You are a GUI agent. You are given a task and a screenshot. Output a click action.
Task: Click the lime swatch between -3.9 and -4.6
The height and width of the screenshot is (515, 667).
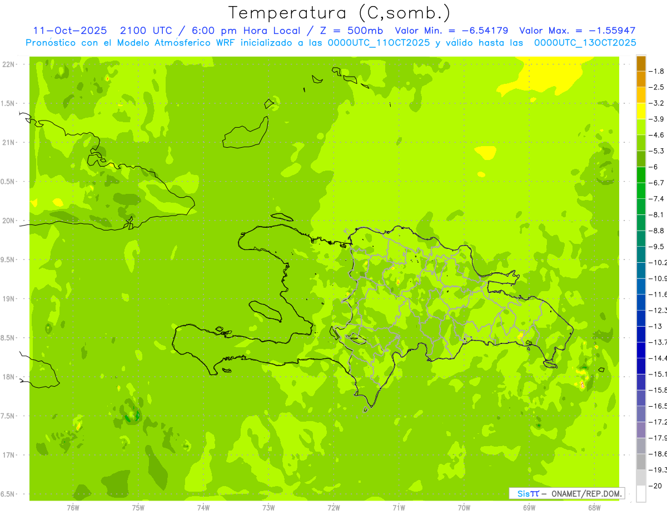(x=641, y=127)
